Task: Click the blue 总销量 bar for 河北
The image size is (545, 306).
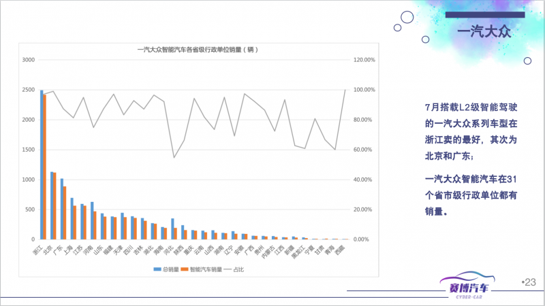Action: coord(172,229)
